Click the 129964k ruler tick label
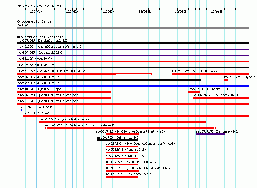Screen dimensions: 257x188 tap(145, 12)
